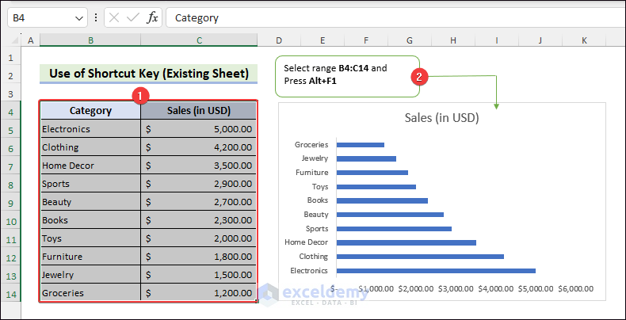The width and height of the screenshot is (626, 320).
Task: Click the Sales (in USD) chart title
Action: pyautogui.click(x=441, y=119)
